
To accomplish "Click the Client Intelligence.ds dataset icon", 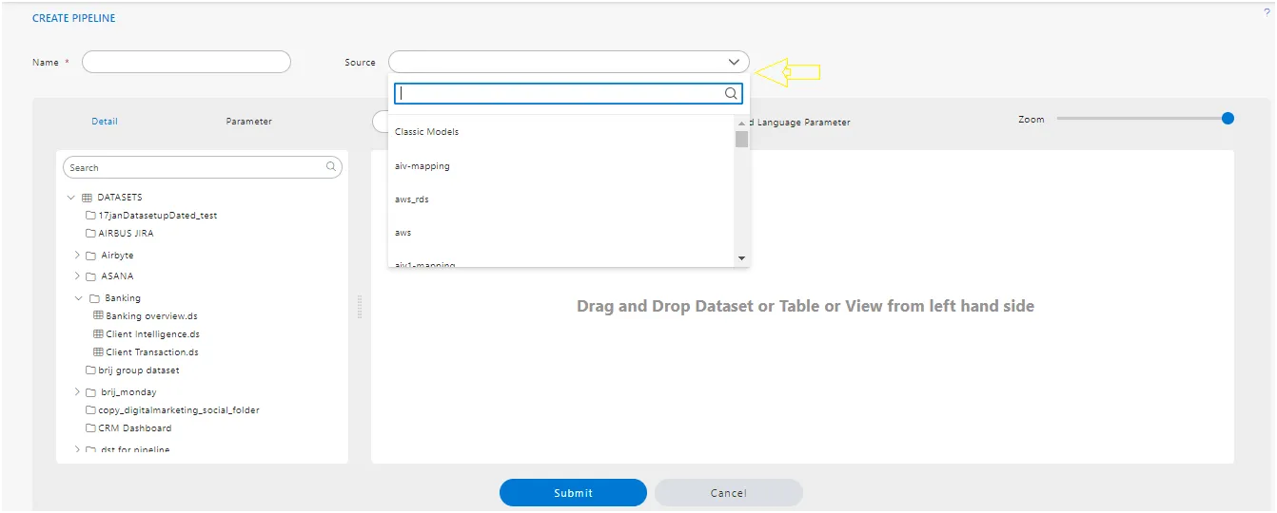I will coord(98,334).
